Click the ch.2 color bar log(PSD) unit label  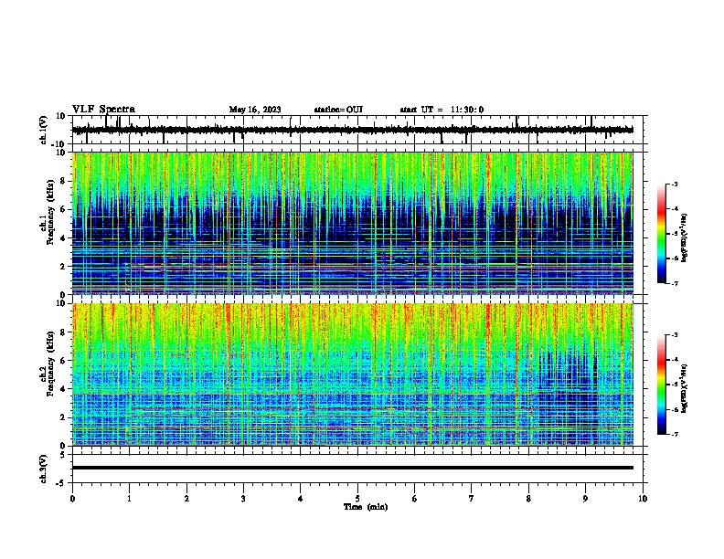click(x=685, y=388)
